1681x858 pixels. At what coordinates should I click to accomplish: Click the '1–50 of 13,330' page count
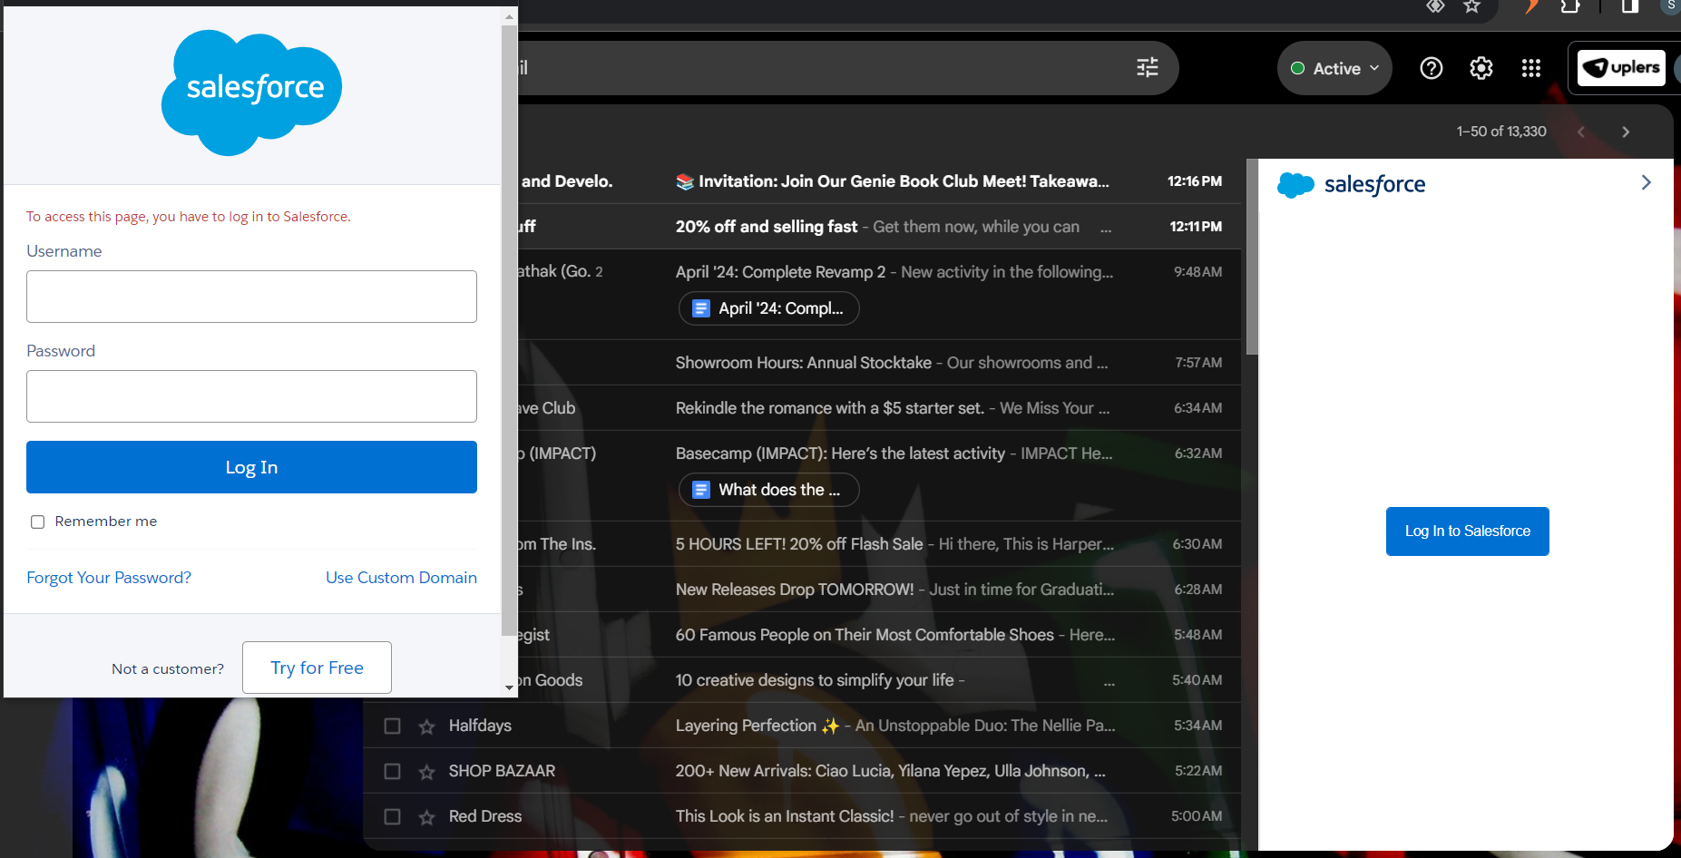(x=1501, y=132)
